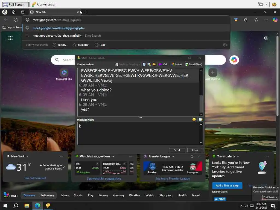Viewport: 280px width, 210px height.
Task: Open weather card more options
Action: pyautogui.click(x=62, y=156)
